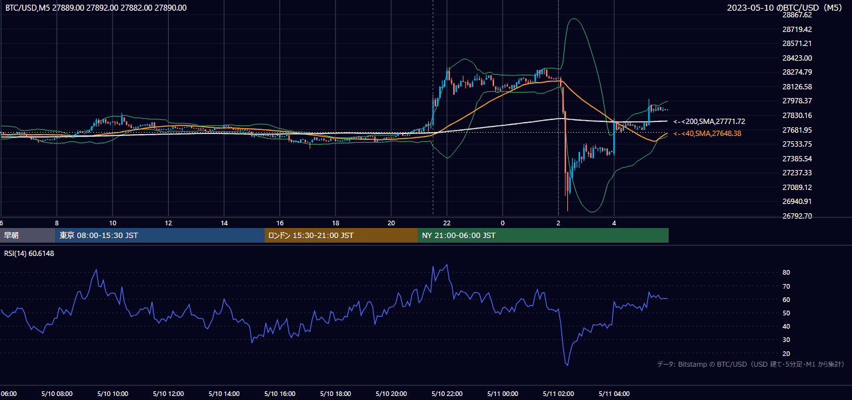This screenshot has width=852, height=400.
Task: Click the bottom time label 5/11 04:00
Action: pos(614,394)
